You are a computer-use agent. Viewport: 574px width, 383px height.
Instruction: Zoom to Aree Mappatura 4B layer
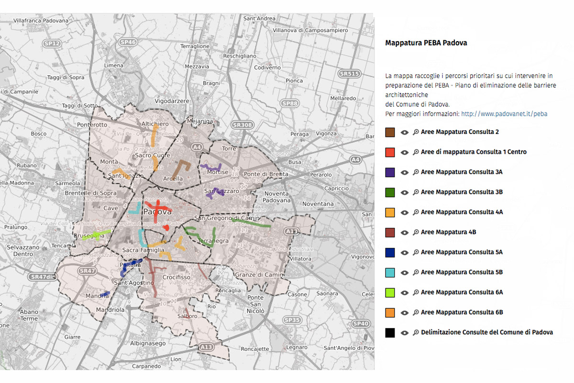pyautogui.click(x=416, y=232)
